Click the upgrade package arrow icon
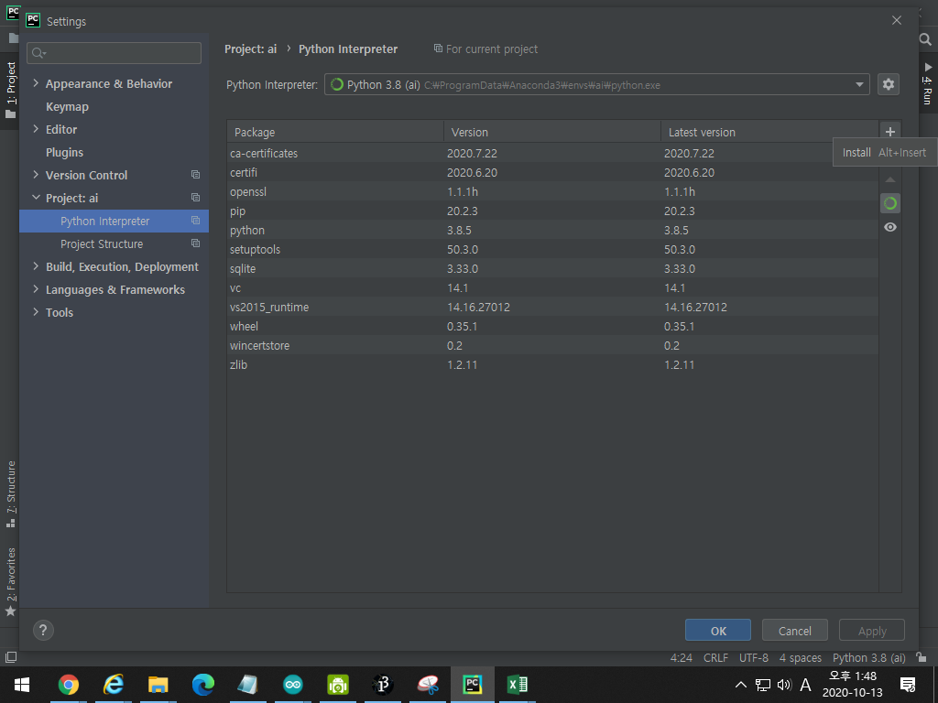Viewport: 938px width, 703px height. 890,179
